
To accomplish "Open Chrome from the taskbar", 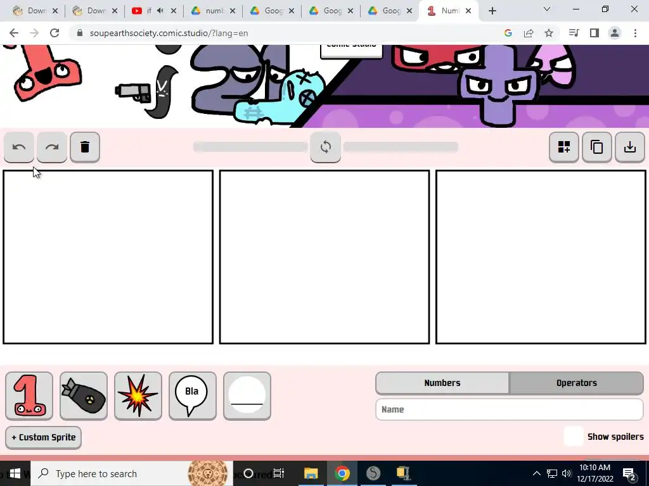I will click(x=342, y=473).
